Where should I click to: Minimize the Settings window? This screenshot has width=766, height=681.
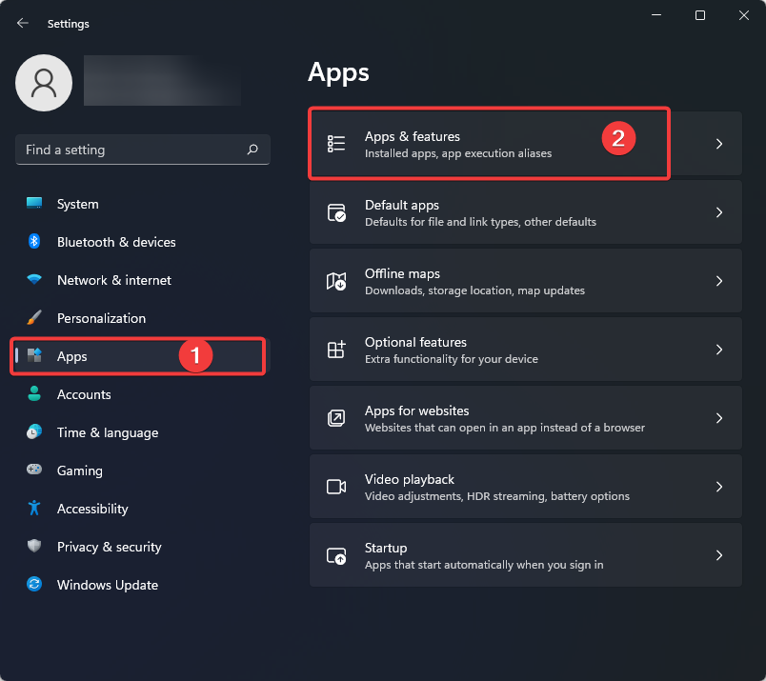(x=656, y=15)
